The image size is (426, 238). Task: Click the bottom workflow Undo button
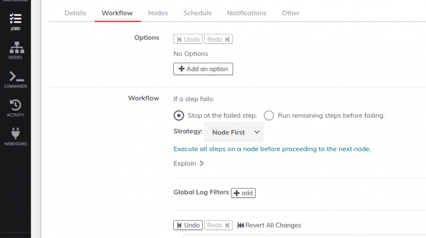188,225
